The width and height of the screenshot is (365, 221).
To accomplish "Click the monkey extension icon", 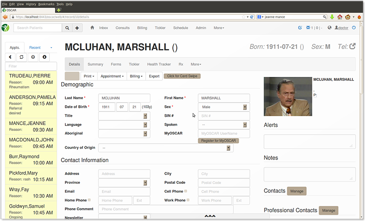I will click(x=348, y=17).
